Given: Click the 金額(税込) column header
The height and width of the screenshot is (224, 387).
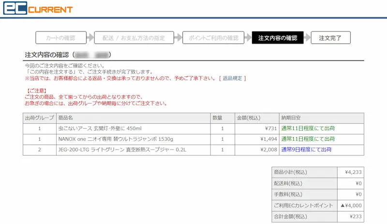Looking at the screenshot, I should point(257,118).
